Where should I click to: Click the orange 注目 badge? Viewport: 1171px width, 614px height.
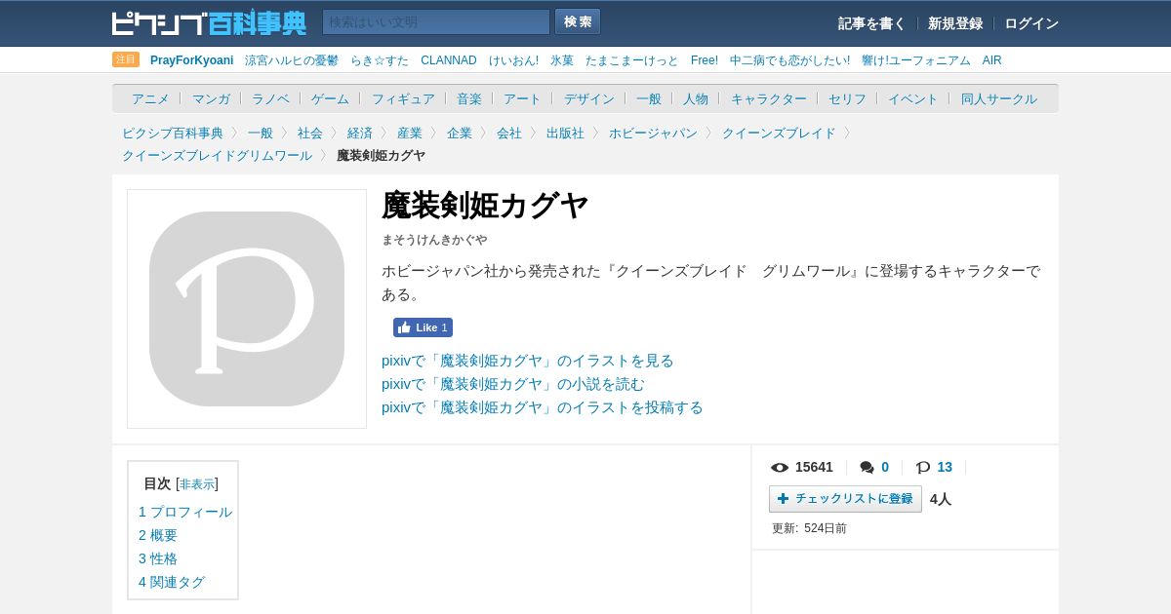[x=126, y=59]
